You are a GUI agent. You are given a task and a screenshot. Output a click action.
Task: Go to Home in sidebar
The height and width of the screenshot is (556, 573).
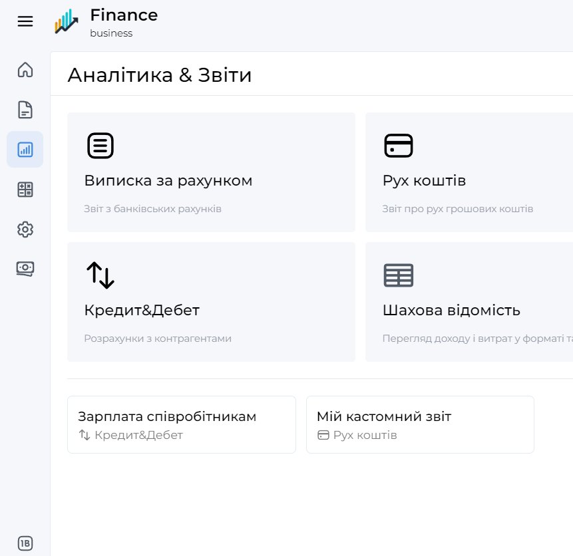pos(25,70)
